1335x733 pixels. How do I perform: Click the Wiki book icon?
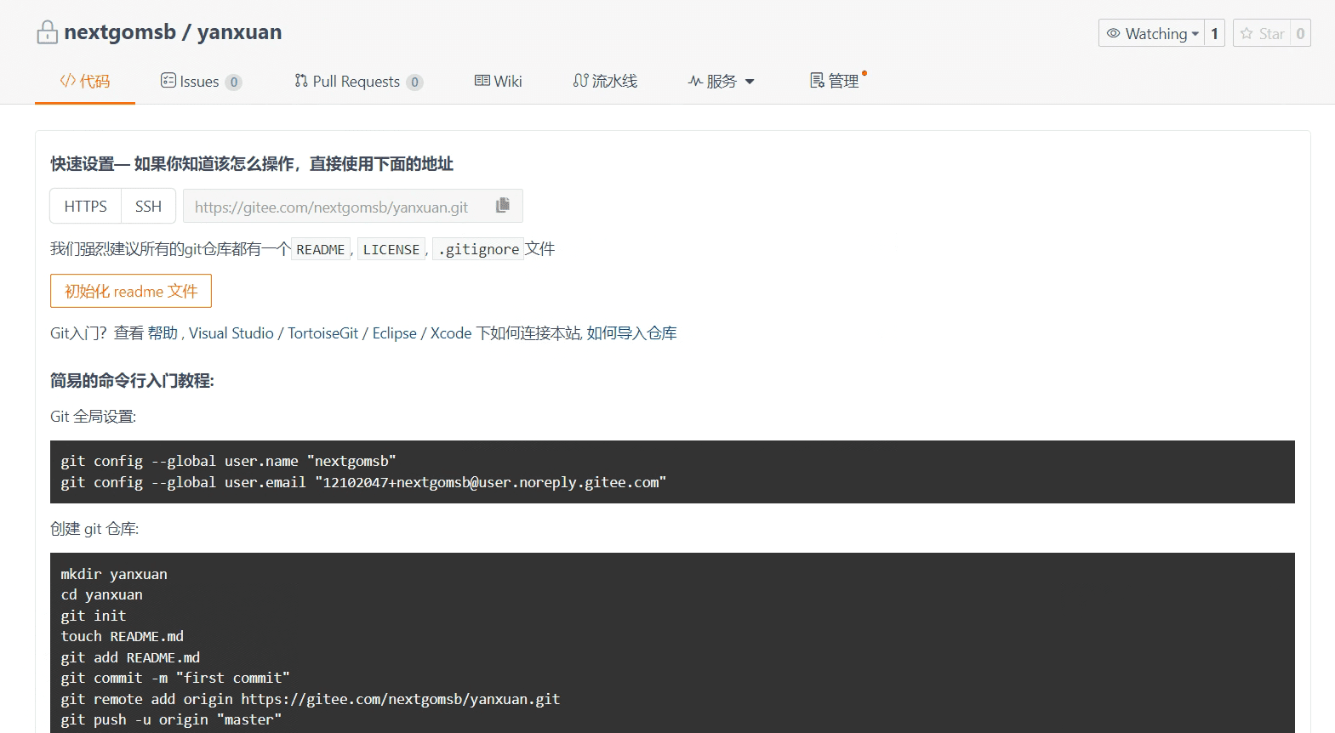(x=482, y=81)
